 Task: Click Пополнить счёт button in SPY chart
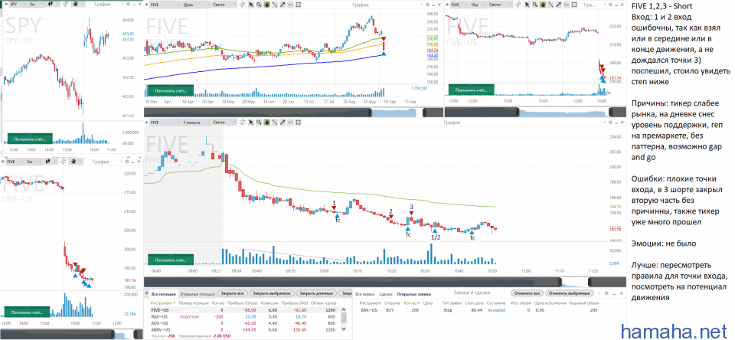(30, 139)
